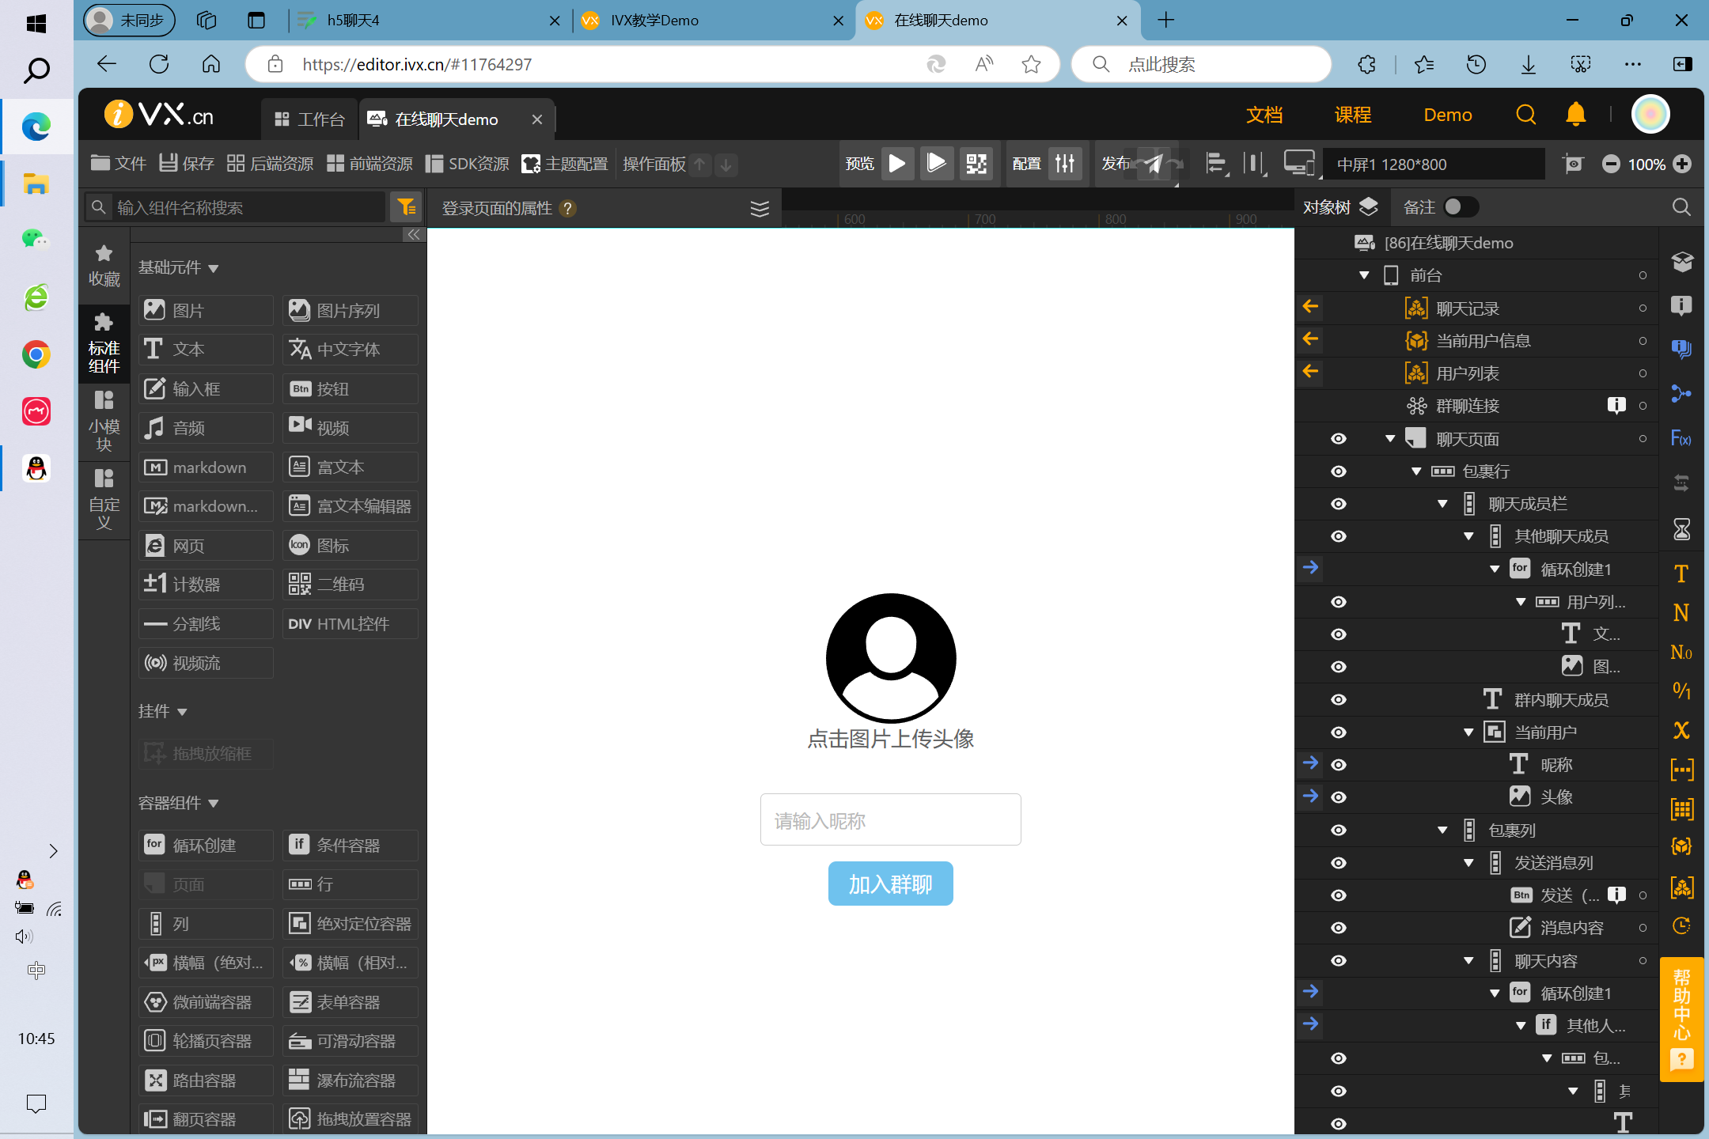This screenshot has height=1139, width=1709.
Task: Select the 视频 component
Action: [350, 427]
